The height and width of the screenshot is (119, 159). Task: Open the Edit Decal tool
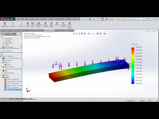pyautogui.click(x=32, y=24)
